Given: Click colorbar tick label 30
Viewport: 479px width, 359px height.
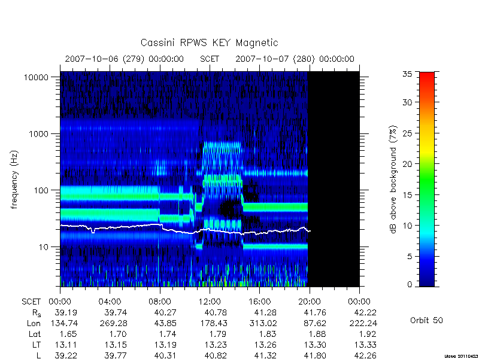Looking at the screenshot, I should 407,102.
